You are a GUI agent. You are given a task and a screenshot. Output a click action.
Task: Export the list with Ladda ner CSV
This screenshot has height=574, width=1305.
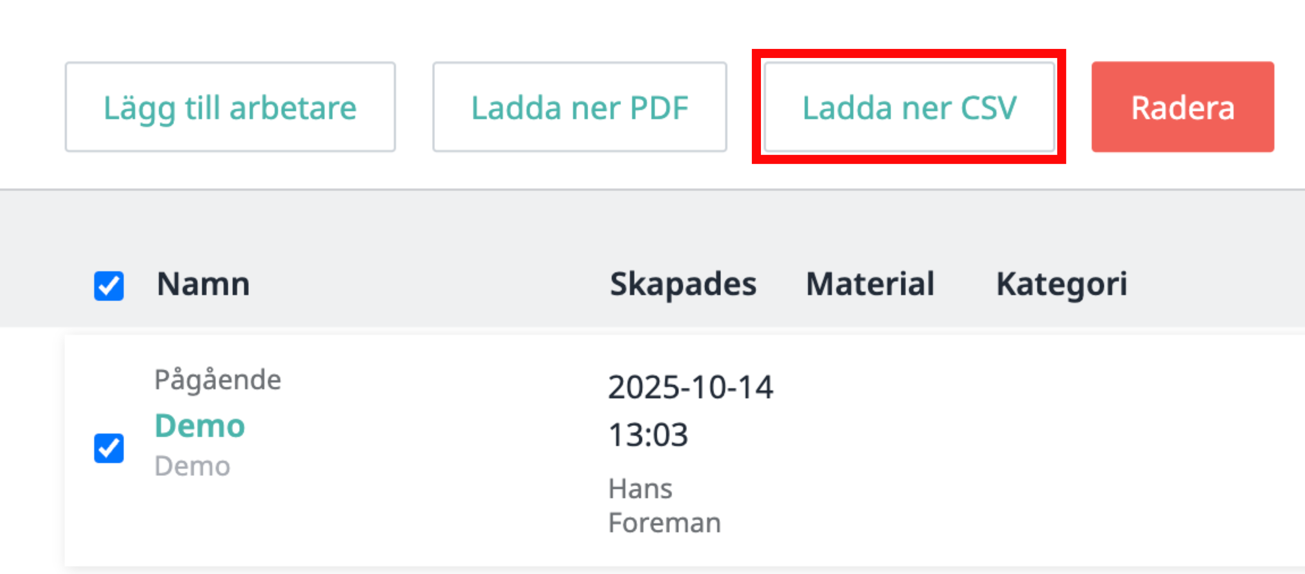point(909,107)
